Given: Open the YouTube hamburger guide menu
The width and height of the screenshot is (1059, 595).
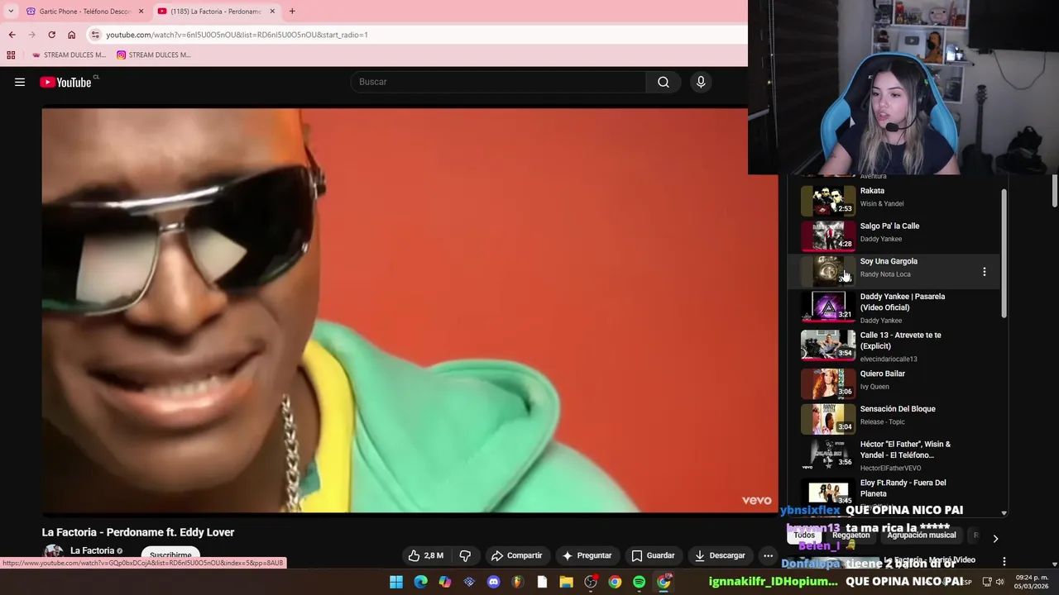Looking at the screenshot, I should [x=20, y=82].
